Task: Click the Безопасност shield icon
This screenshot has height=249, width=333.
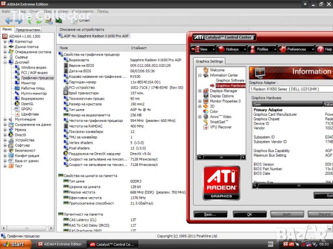Action: click(11, 150)
